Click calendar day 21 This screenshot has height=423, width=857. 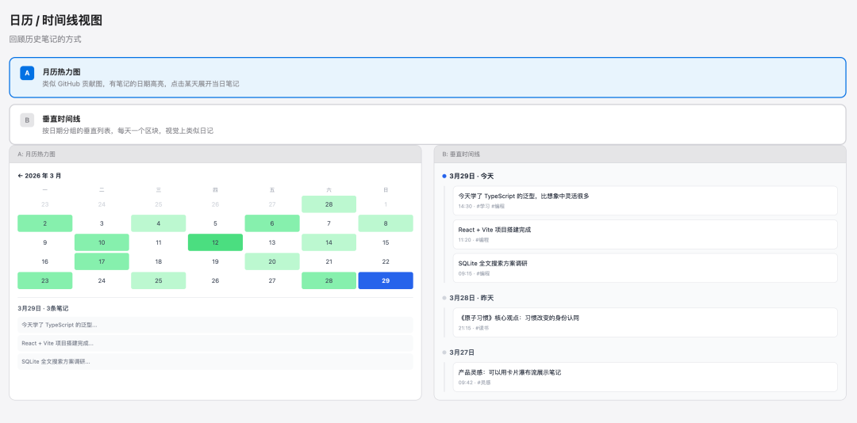[x=329, y=261]
